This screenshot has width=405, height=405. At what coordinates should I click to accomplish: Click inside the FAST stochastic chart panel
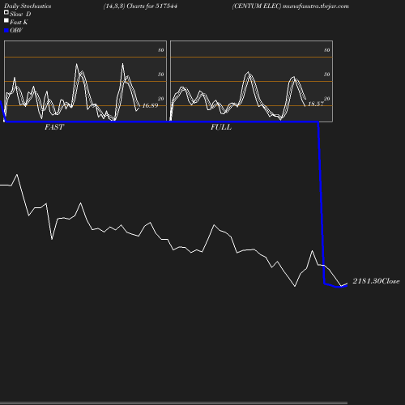[85, 81]
